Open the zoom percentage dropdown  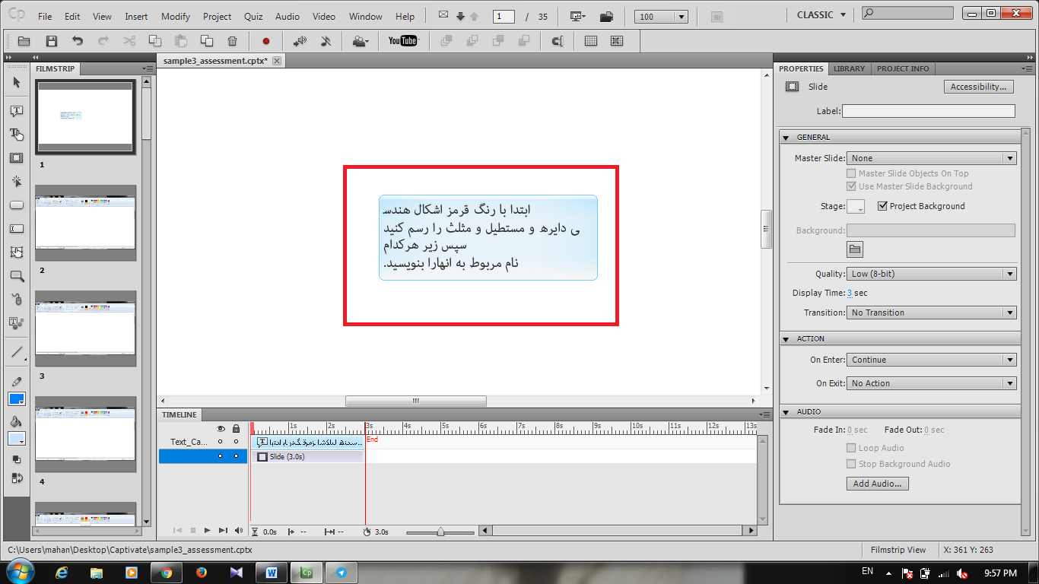662,17
